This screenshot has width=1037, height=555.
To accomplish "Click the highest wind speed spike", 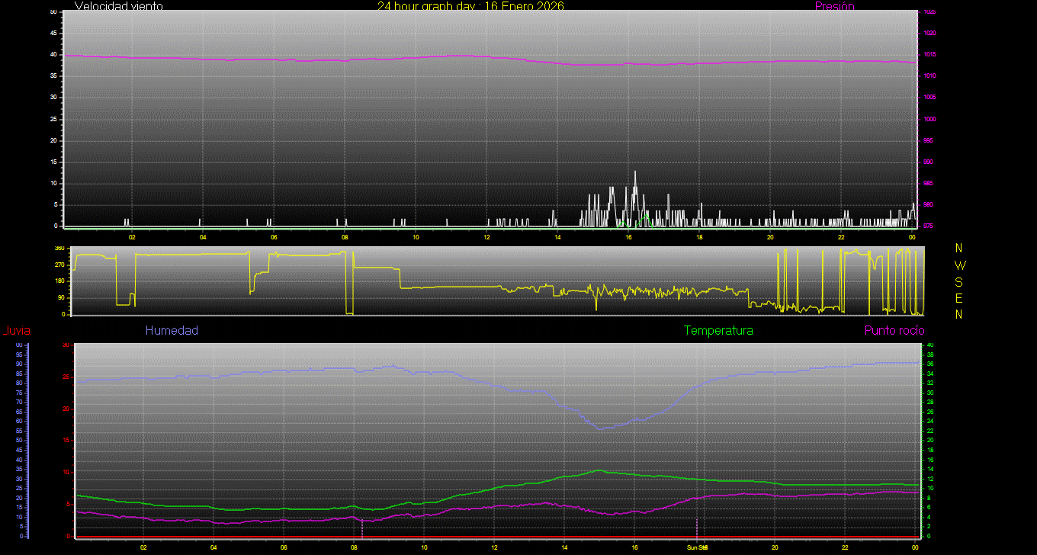I will 635,172.
